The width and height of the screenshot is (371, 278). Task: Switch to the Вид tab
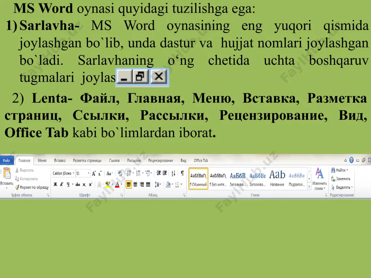point(183,160)
